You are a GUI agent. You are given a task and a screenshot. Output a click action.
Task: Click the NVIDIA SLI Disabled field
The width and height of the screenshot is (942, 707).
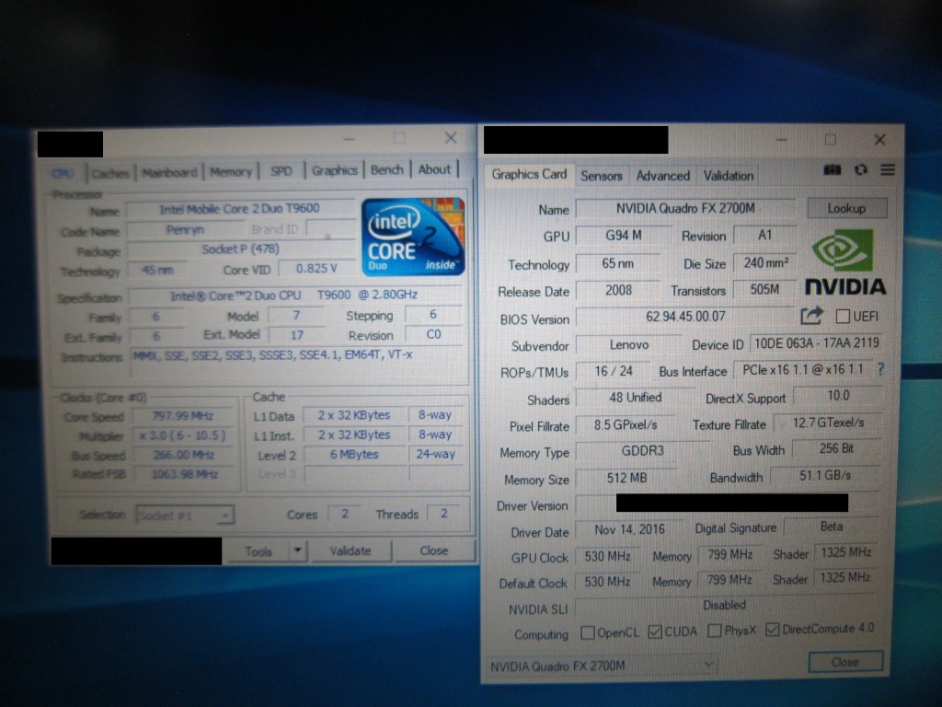(725, 606)
